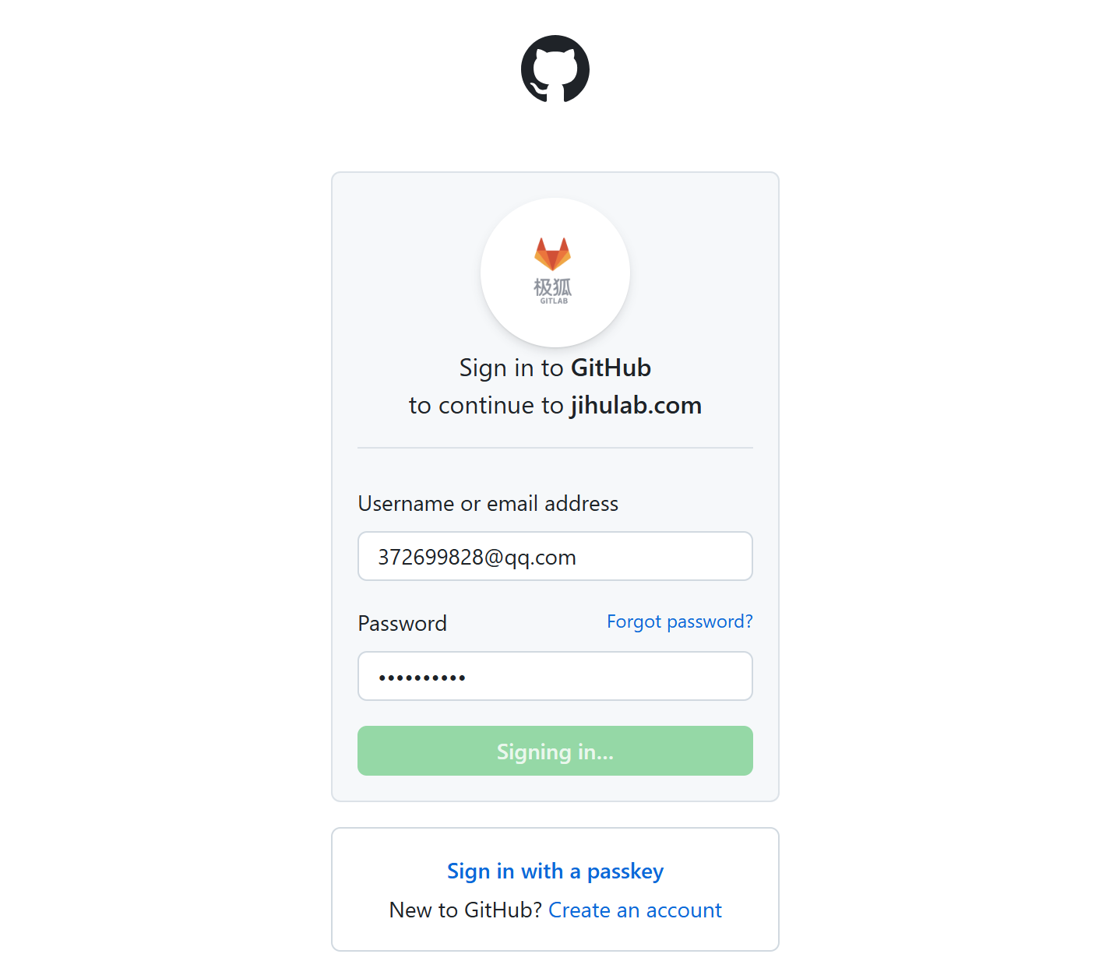Click the 372699828@qq.com email text
The height and width of the screenshot is (954, 1120).
click(x=477, y=558)
